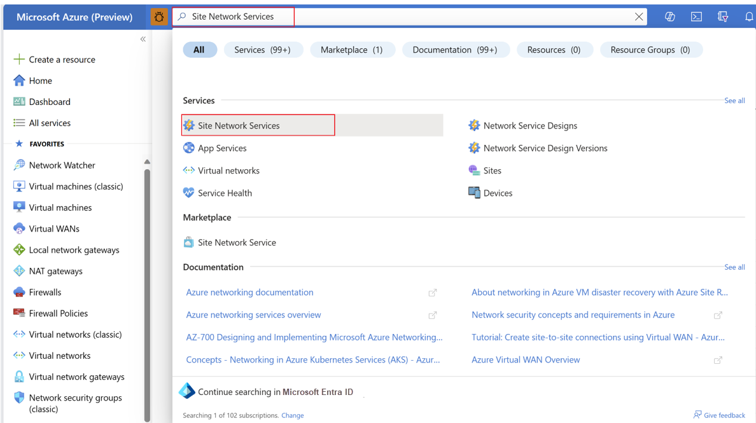Viewport: 756px width, 423px height.
Task: Open the notifications bell icon
Action: coord(749,17)
